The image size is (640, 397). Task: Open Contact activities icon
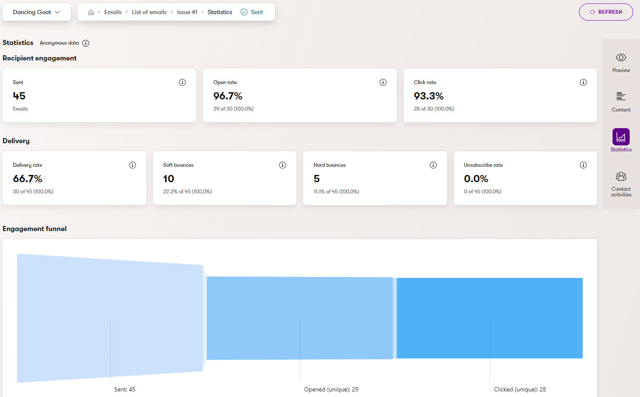pyautogui.click(x=621, y=176)
